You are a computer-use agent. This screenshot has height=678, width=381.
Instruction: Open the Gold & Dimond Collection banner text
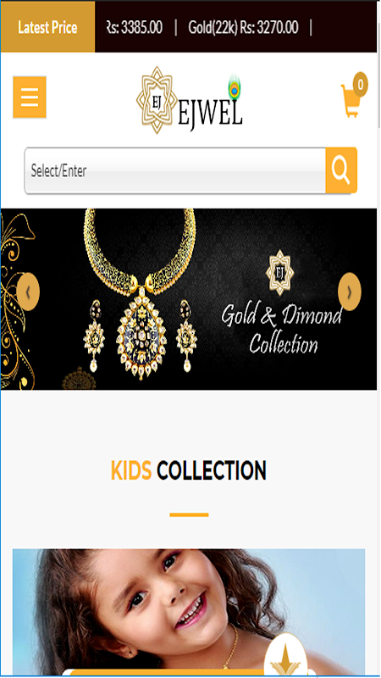pos(282,330)
